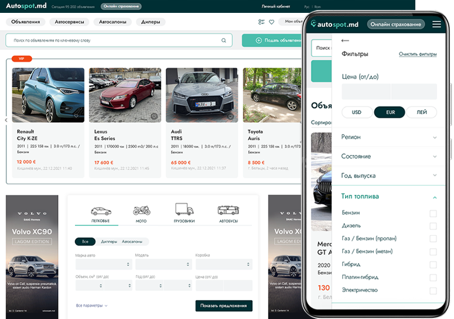Check the Плагин-гибрид checkbox
The image size is (454, 319).
pos(433,277)
